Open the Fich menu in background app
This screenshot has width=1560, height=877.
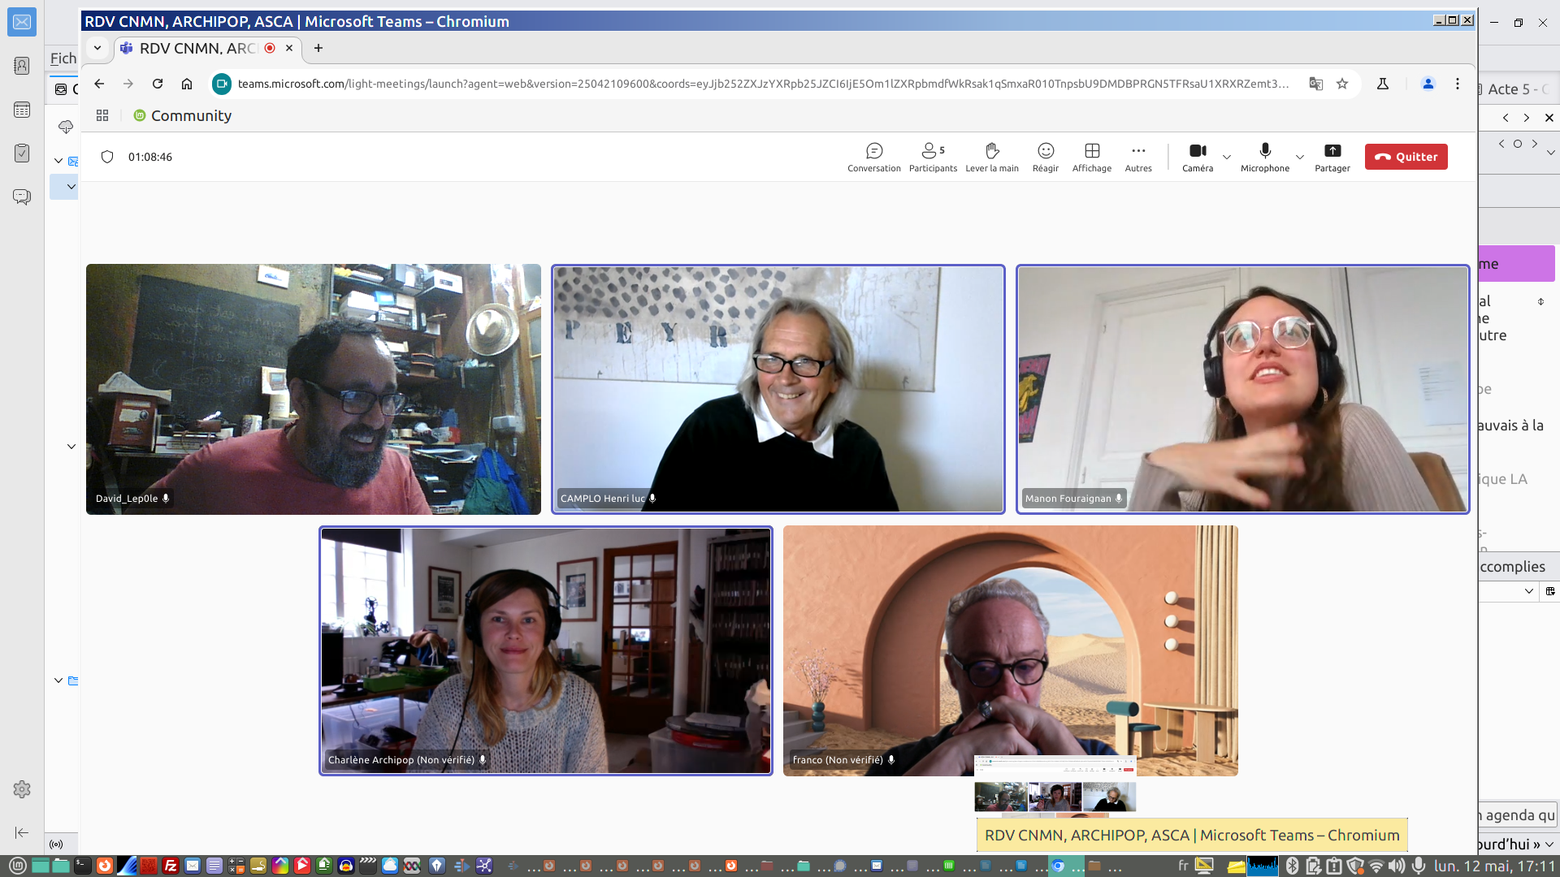[63, 58]
